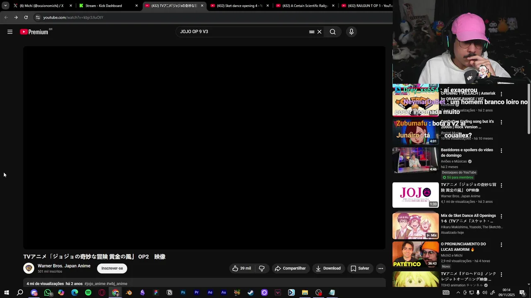Open Notion from the taskbar
531x298 pixels.
tap(169, 293)
